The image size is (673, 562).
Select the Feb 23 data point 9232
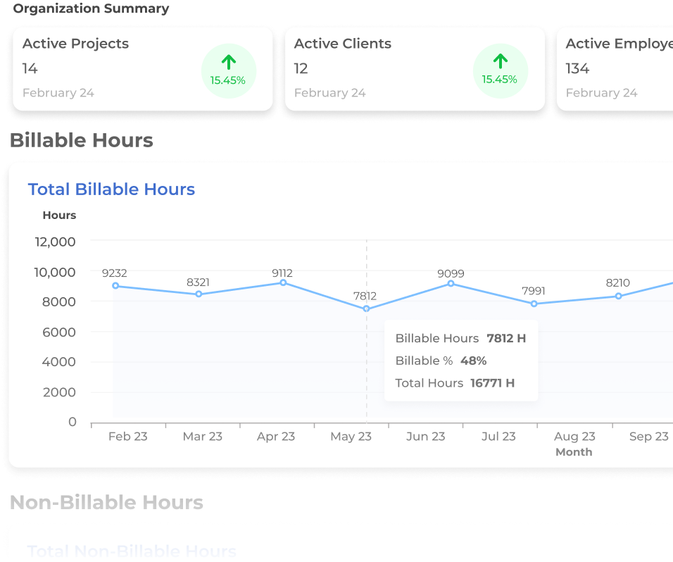tap(115, 285)
